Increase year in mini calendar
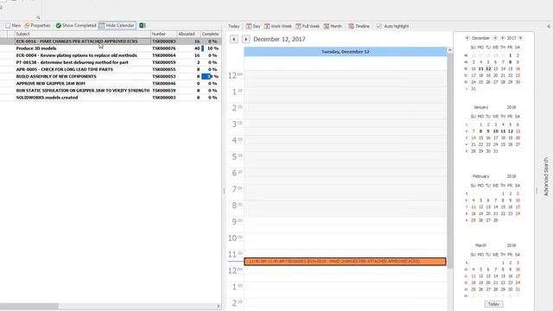This screenshot has height=311, width=553. [x=520, y=38]
